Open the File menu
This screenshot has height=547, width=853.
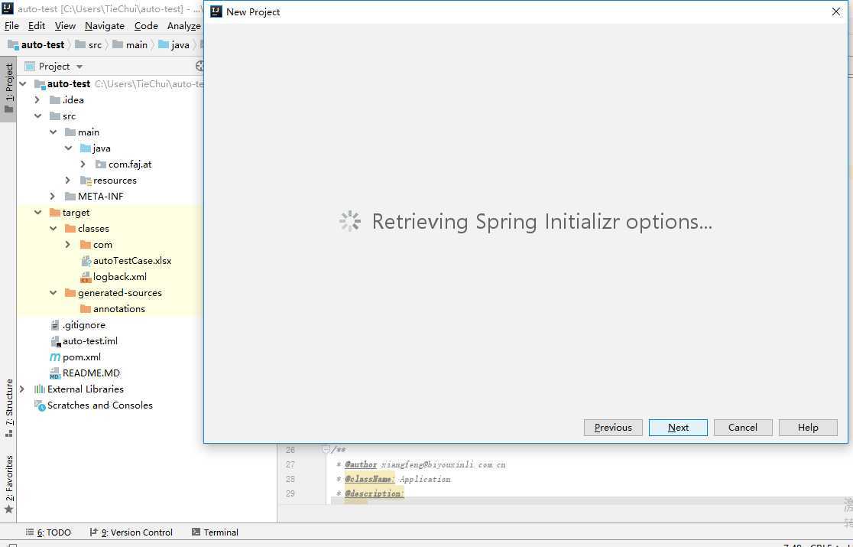pyautogui.click(x=11, y=25)
